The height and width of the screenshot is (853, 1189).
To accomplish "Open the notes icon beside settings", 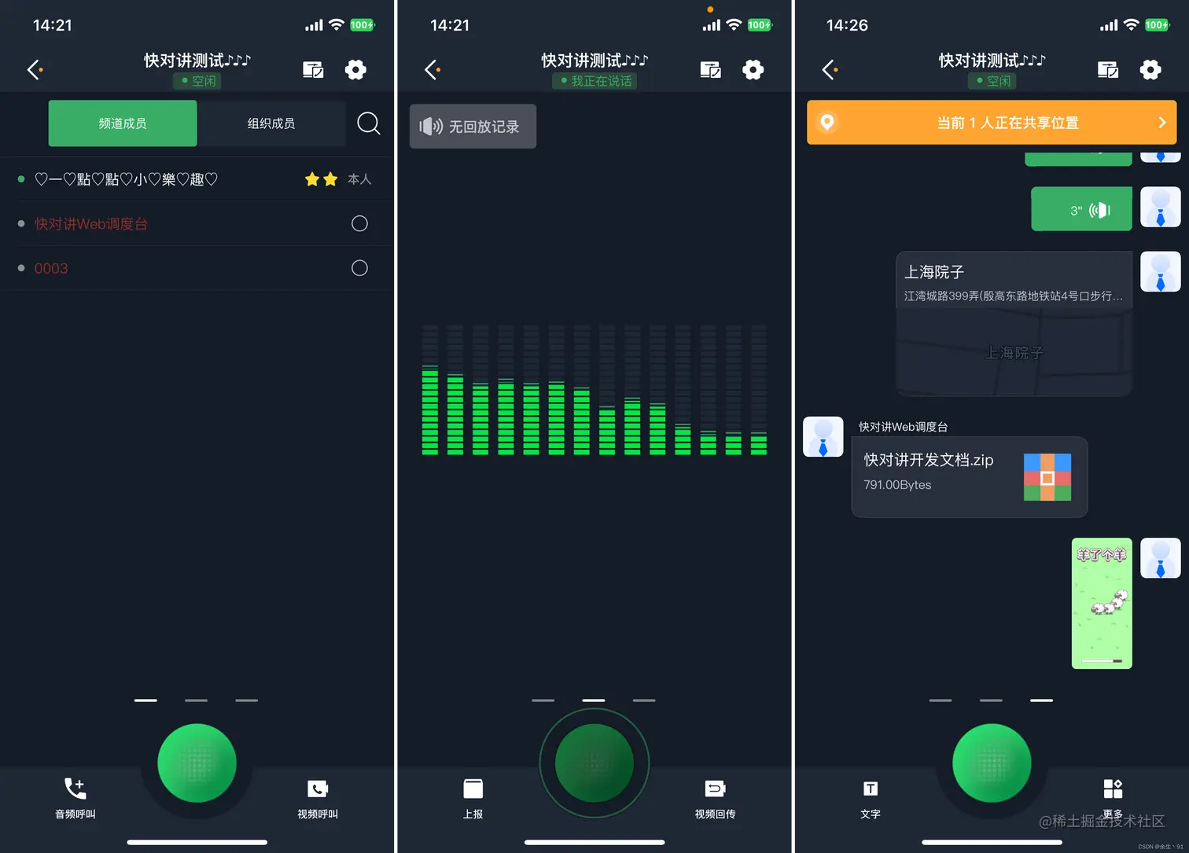I will [x=313, y=69].
